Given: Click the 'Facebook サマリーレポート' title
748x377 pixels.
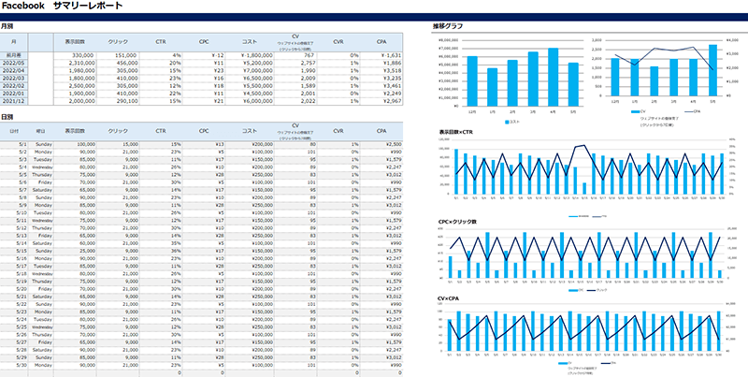Looking at the screenshot, I should (62, 6).
